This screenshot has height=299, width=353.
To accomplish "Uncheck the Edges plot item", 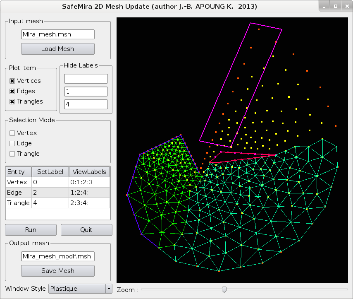I will click(x=12, y=92).
